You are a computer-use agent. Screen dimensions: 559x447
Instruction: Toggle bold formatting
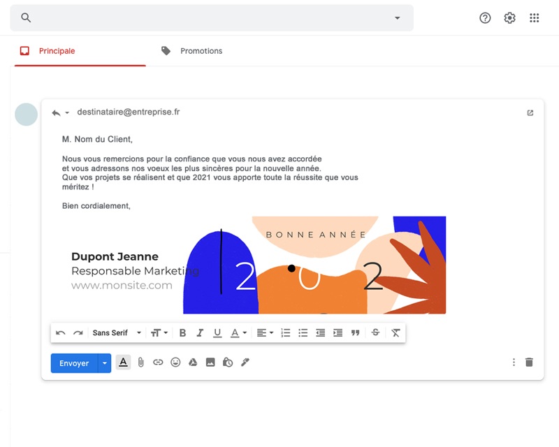[x=183, y=333]
